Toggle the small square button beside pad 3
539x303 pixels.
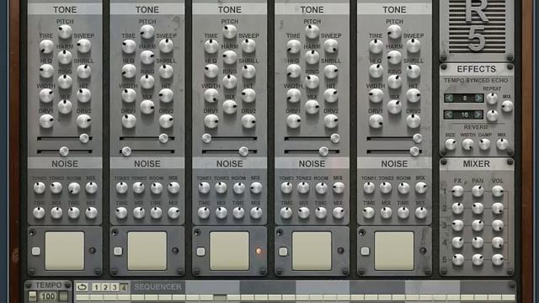(x=200, y=251)
